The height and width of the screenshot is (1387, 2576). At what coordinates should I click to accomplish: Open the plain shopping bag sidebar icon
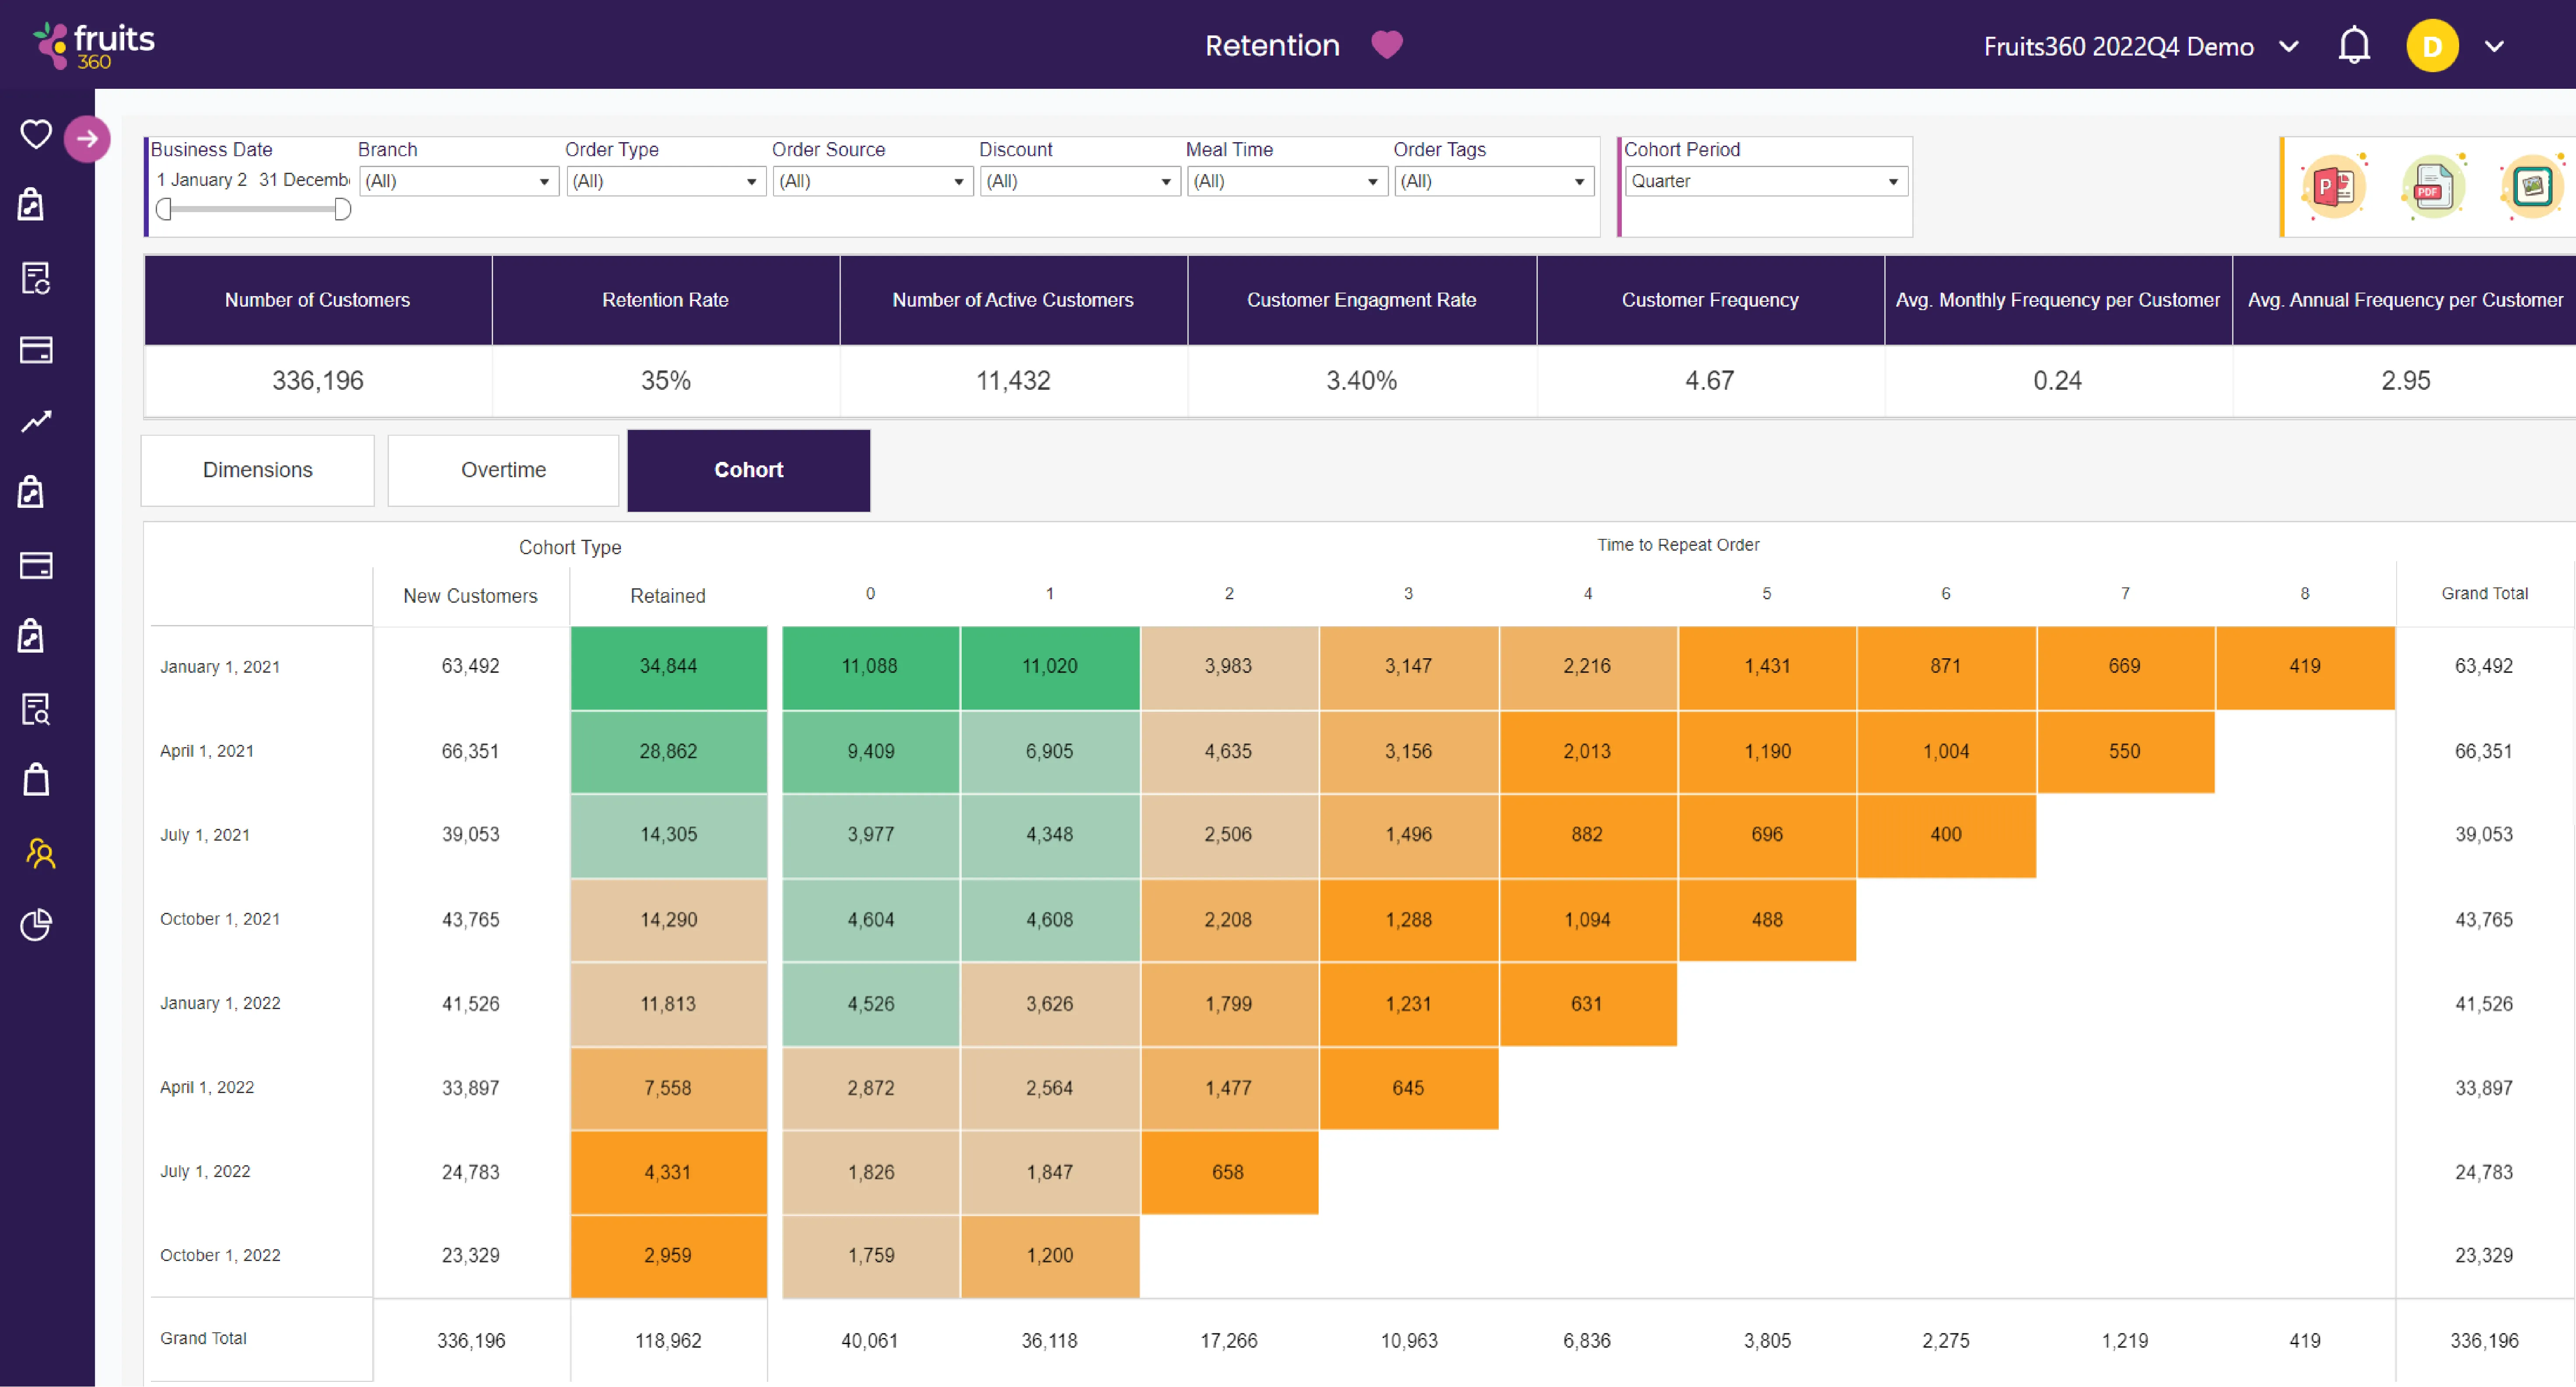tap(36, 780)
